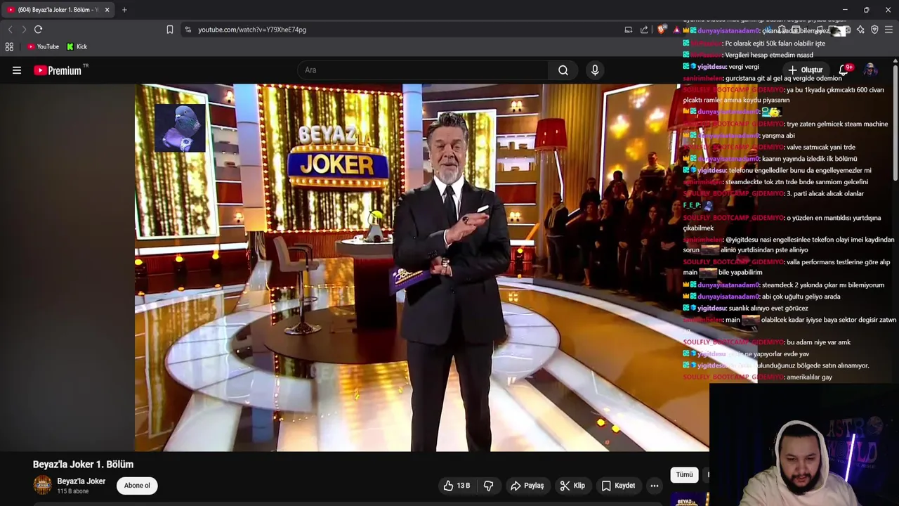Select the Beyaz'la Joker 1. Bölüm tab
Image resolution: width=899 pixels, height=506 pixels.
pos(58,10)
